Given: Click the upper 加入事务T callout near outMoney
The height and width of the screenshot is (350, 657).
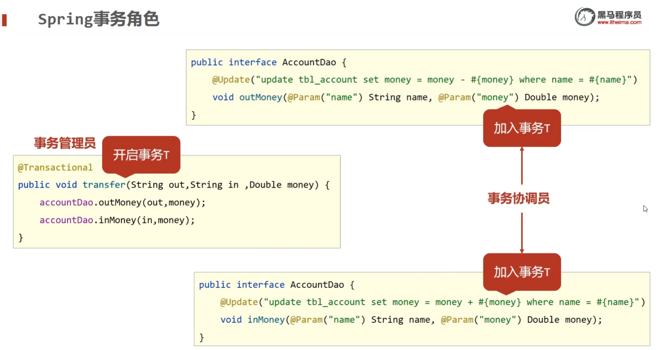Looking at the screenshot, I should pos(522,128).
